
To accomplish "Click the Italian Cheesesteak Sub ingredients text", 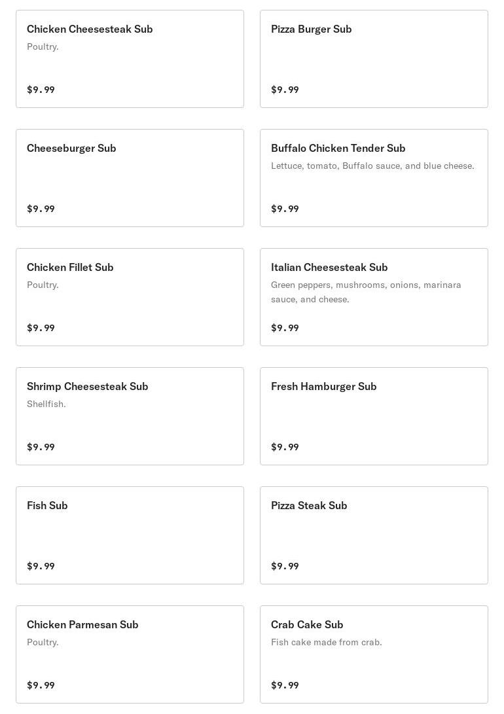I will (x=366, y=292).
